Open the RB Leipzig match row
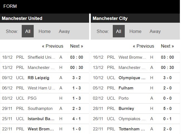 [x=38, y=78]
